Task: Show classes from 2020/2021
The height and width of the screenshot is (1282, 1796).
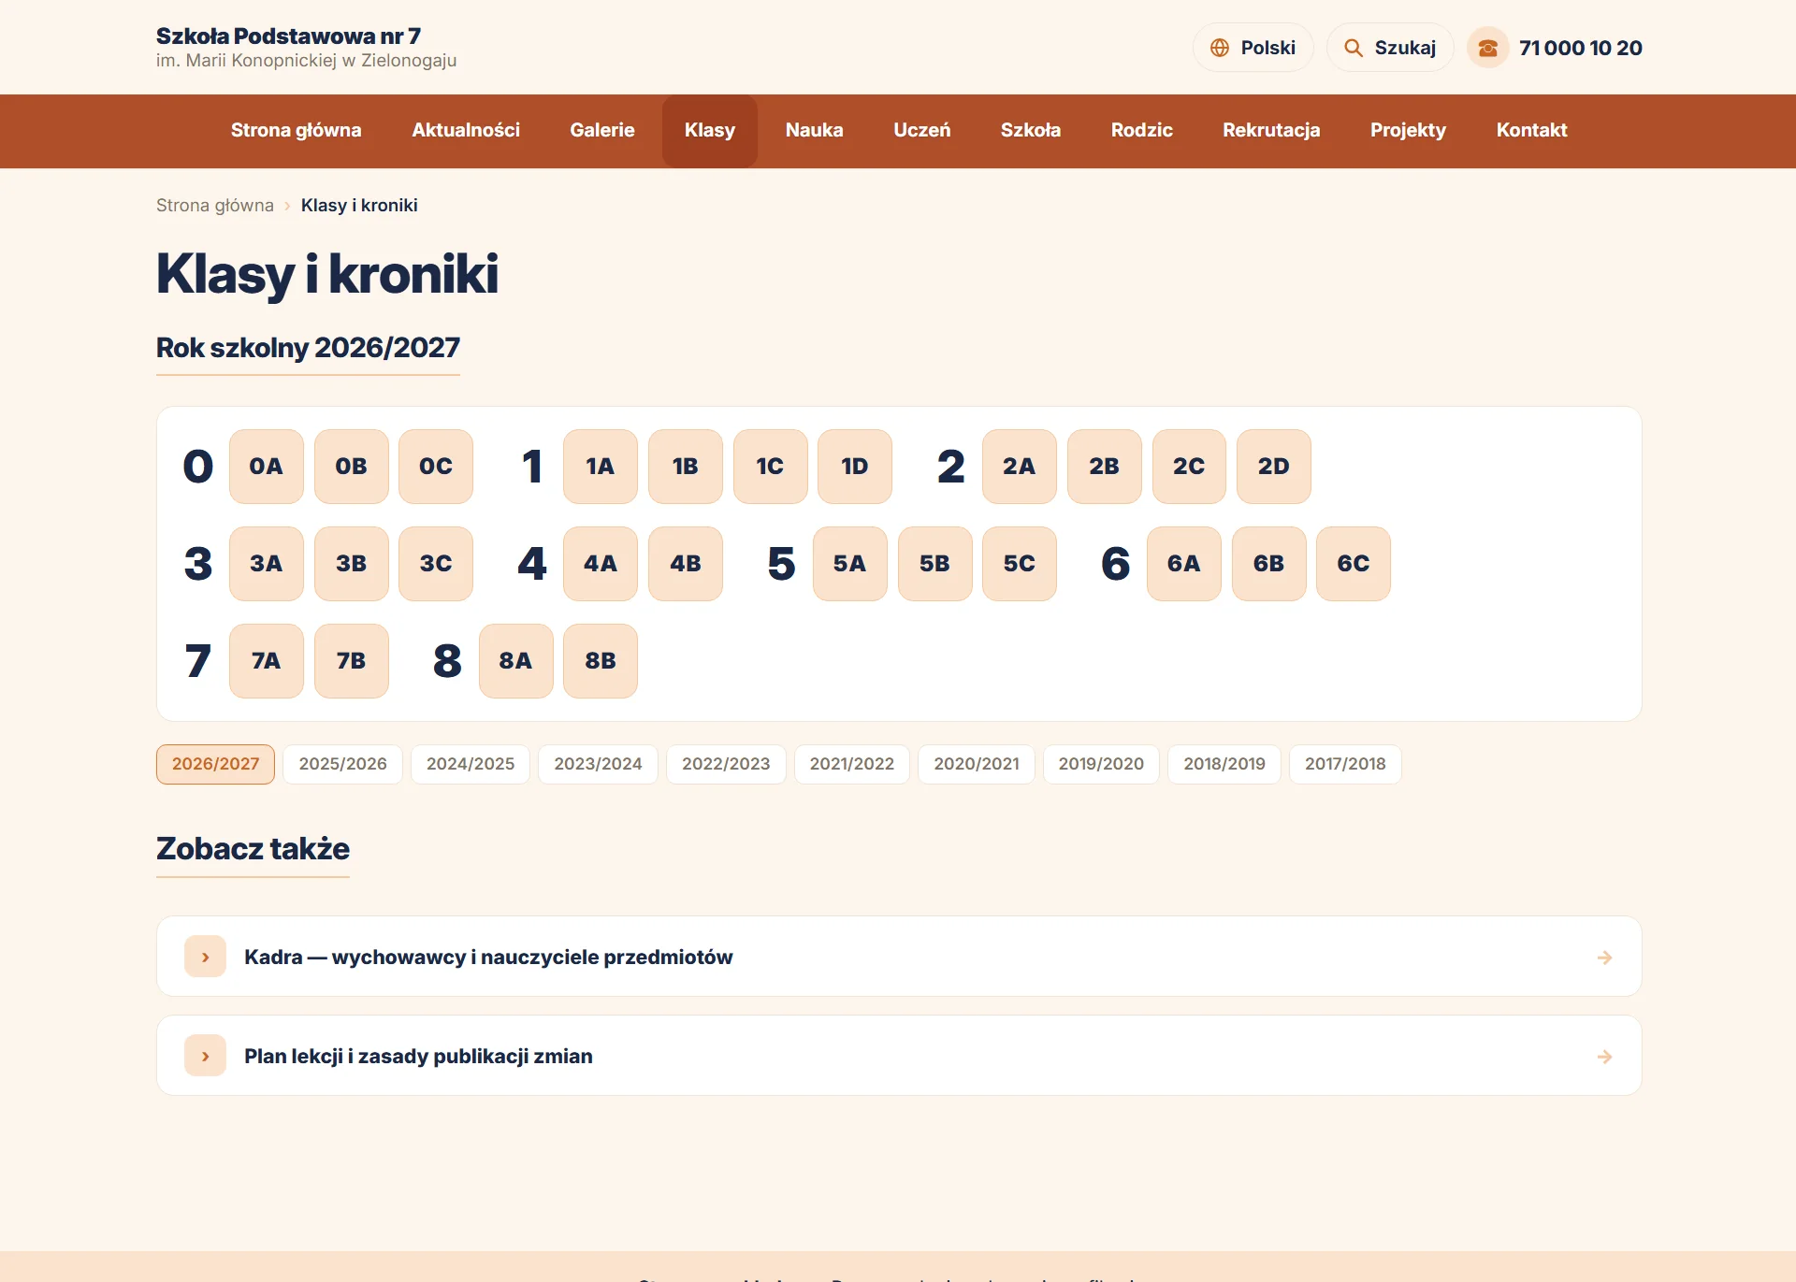Action: pyautogui.click(x=977, y=764)
